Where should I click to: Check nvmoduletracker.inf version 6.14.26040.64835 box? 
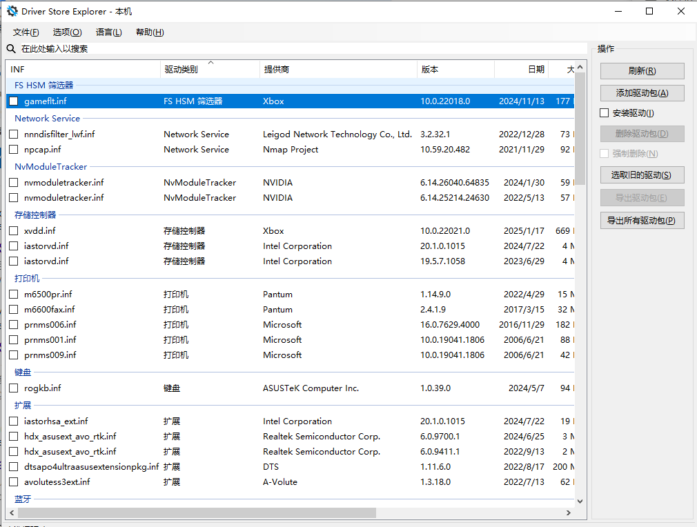(14, 183)
